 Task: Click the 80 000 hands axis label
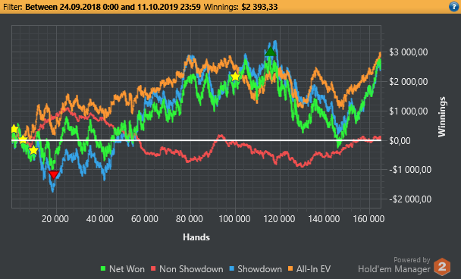190,219
